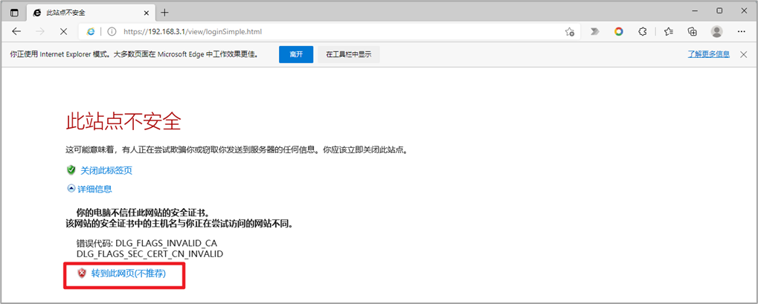This screenshot has height=304, width=758.
Task: Open Settings and more menu
Action: [x=741, y=32]
